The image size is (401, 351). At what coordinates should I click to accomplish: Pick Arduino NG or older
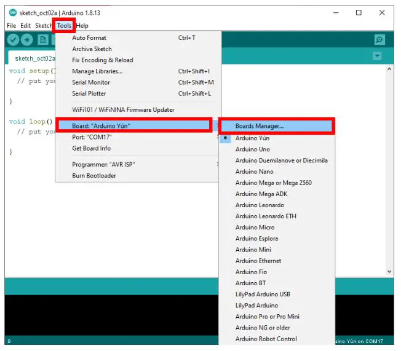pos(277,328)
